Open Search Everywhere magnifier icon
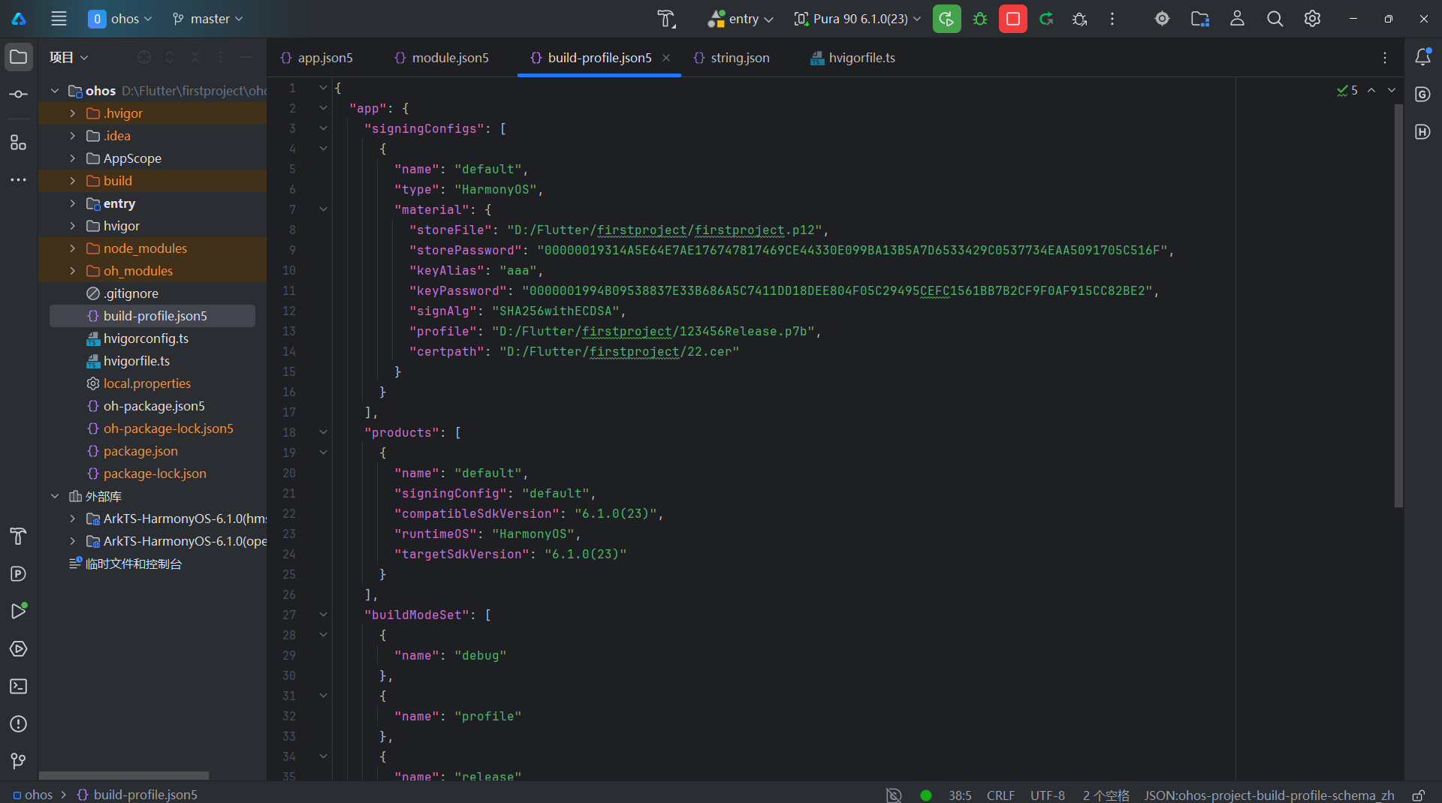The height and width of the screenshot is (803, 1442). (x=1275, y=19)
